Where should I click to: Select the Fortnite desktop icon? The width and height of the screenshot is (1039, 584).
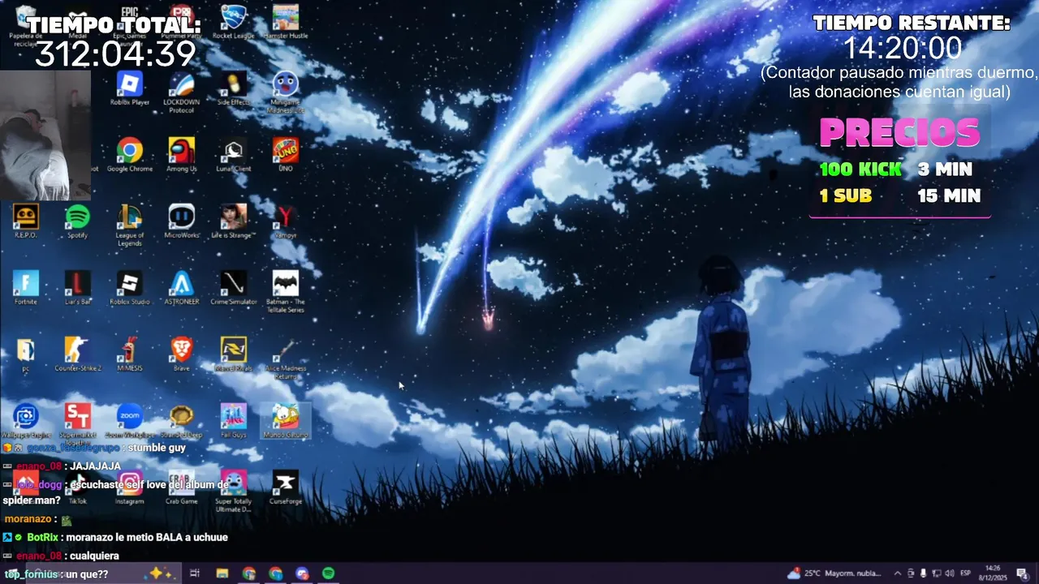[26, 288]
